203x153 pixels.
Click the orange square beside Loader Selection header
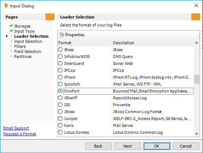click(x=196, y=17)
